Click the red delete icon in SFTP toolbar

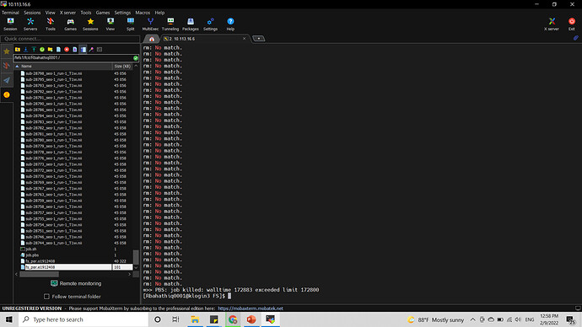click(67, 50)
